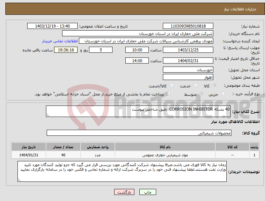Screen dimensions: 265x201
Task: Select the کالا radio button
Action: pos(215,85)
